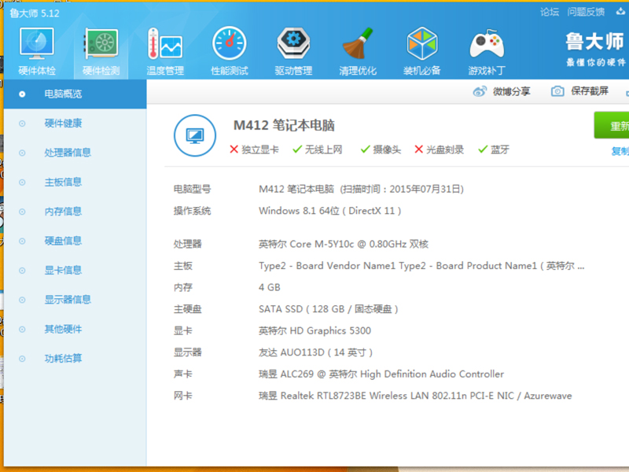Click heading M412 笔记本电脑

(284, 125)
